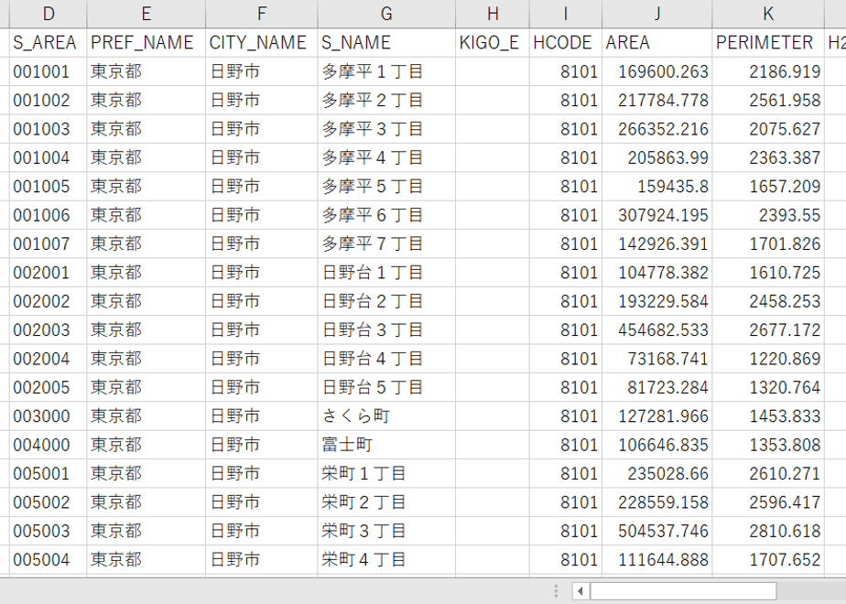Click the HCODE header cell

[566, 43]
